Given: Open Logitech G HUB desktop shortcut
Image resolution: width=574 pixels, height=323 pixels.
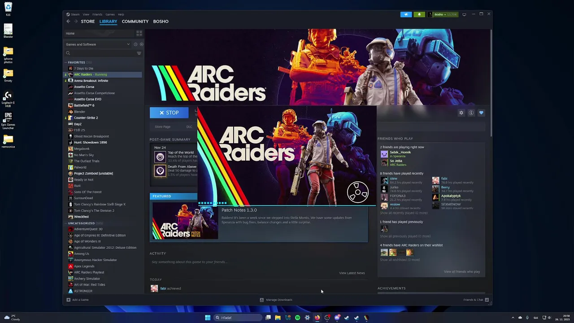Looking at the screenshot, I should click(8, 99).
